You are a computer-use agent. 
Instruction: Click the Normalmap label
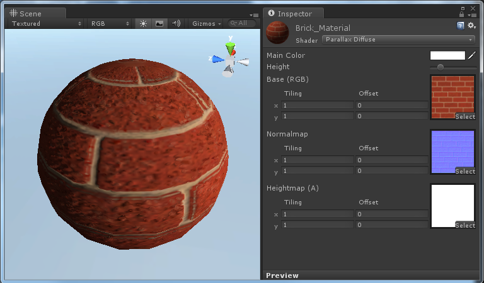[x=287, y=134]
